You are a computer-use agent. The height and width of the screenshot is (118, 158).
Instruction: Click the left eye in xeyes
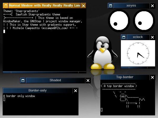click(x=119, y=20)
